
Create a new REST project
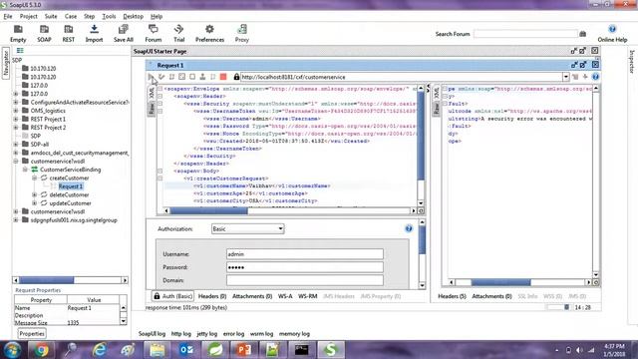(69, 33)
